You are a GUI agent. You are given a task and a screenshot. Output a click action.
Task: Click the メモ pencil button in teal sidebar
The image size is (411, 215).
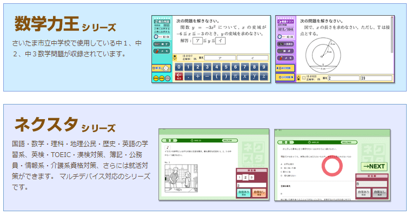162,51
